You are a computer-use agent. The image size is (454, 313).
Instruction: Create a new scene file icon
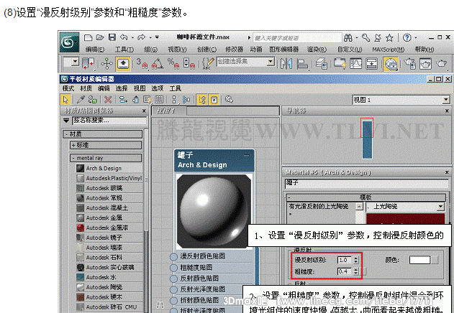pos(88,37)
